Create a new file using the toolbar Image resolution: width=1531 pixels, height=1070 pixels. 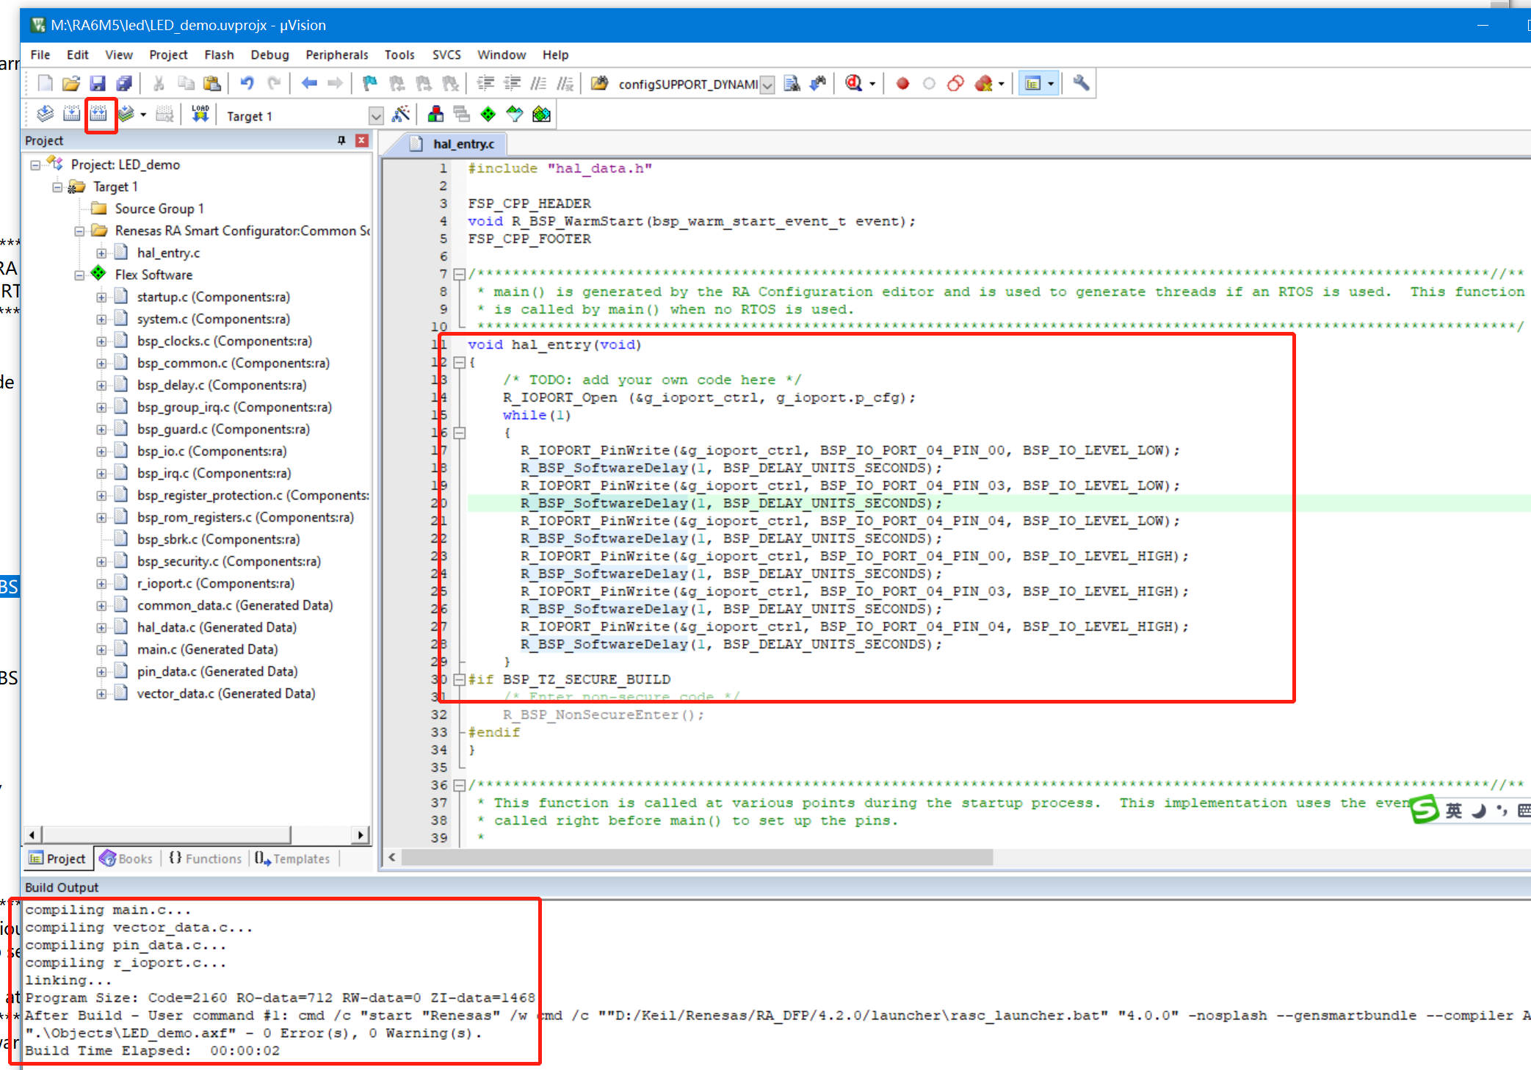point(46,84)
